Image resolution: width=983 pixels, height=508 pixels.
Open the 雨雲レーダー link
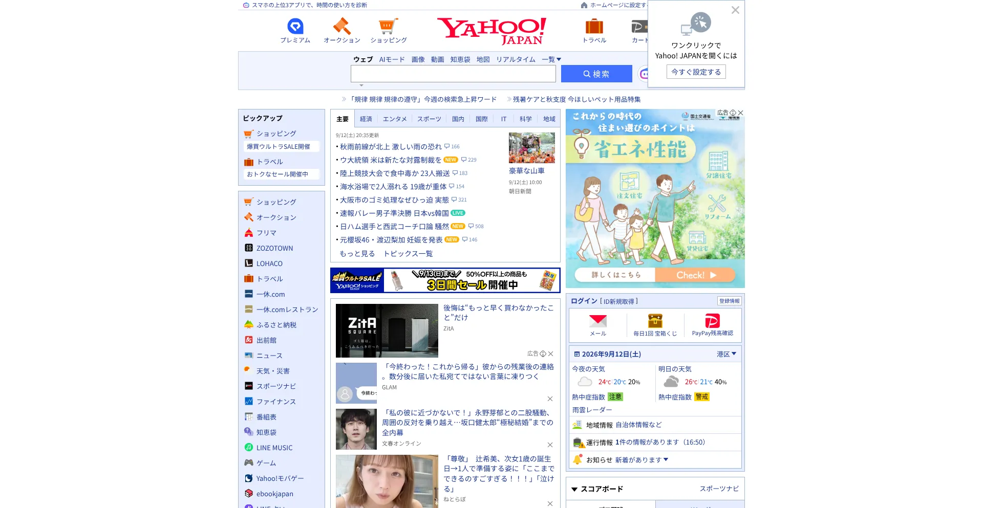[x=592, y=410]
